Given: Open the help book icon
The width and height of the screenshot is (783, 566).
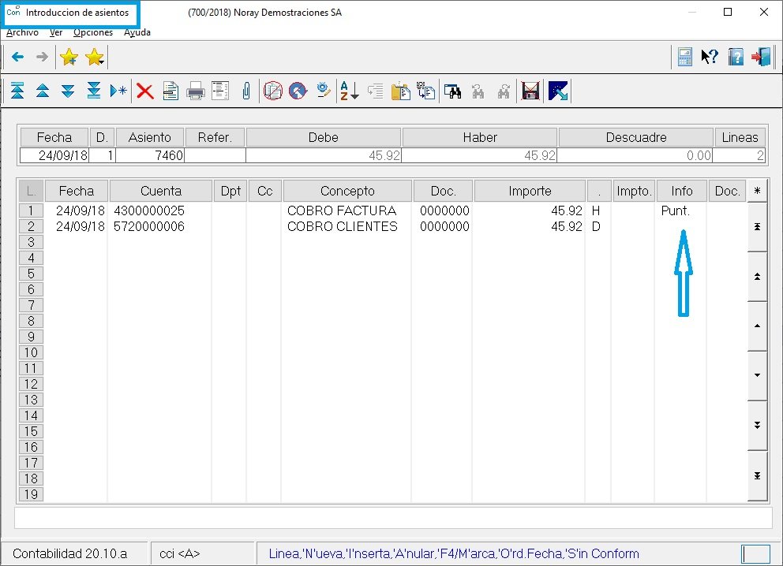Looking at the screenshot, I should (736, 57).
